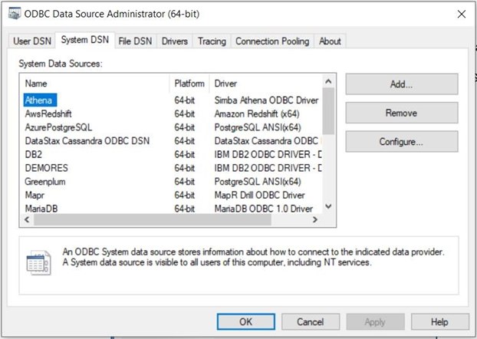This screenshot has height=339, width=477.
Task: Open Configure... for the selected source
Action: (x=401, y=142)
